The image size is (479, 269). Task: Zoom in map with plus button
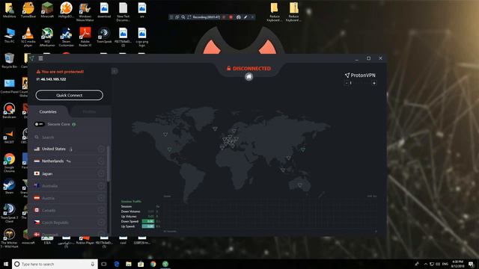pyautogui.click(x=374, y=83)
